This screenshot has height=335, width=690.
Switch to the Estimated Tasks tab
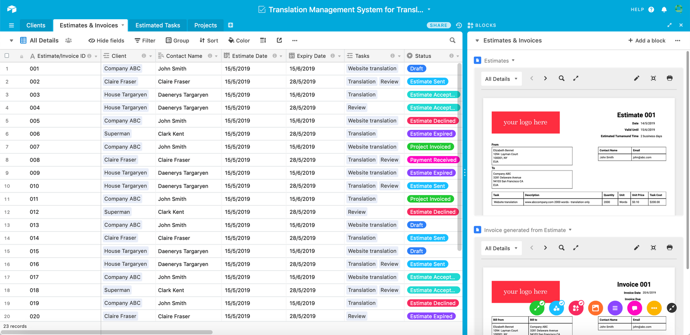click(158, 25)
